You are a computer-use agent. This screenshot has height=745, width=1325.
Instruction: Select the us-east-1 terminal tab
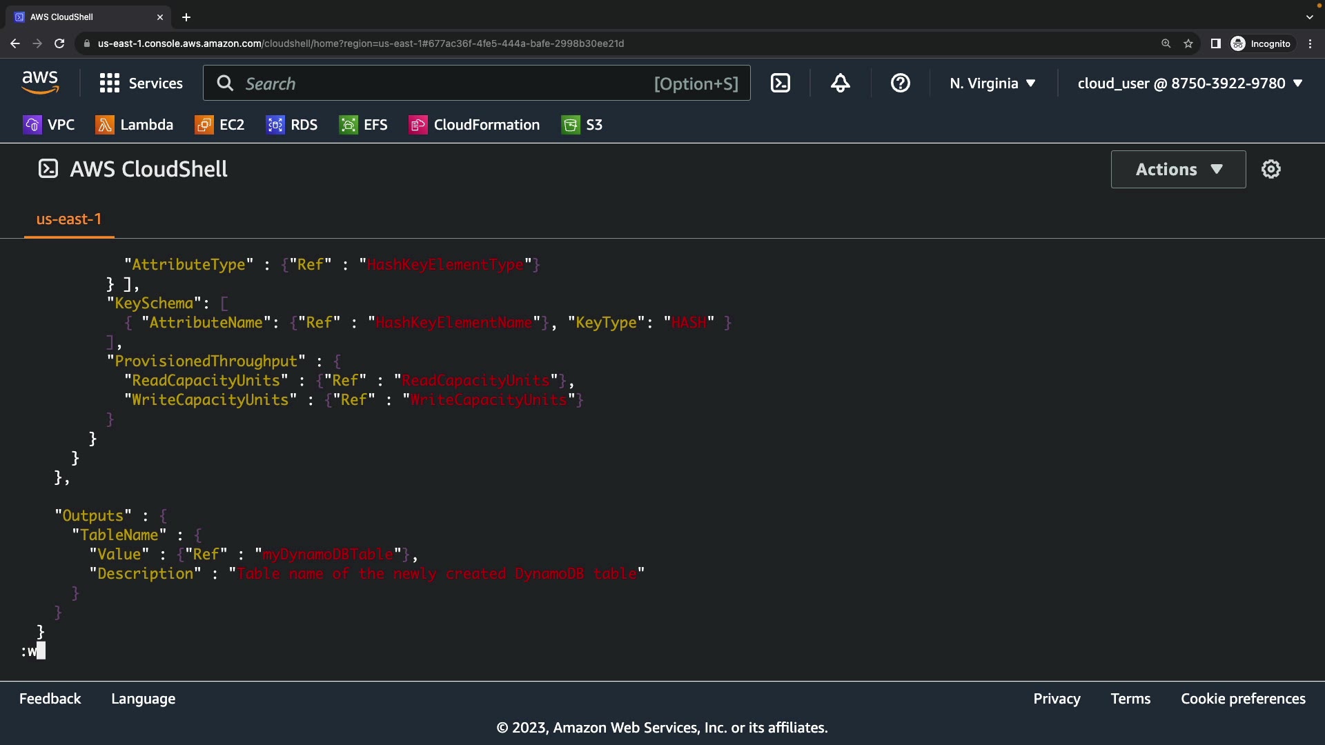[69, 219]
